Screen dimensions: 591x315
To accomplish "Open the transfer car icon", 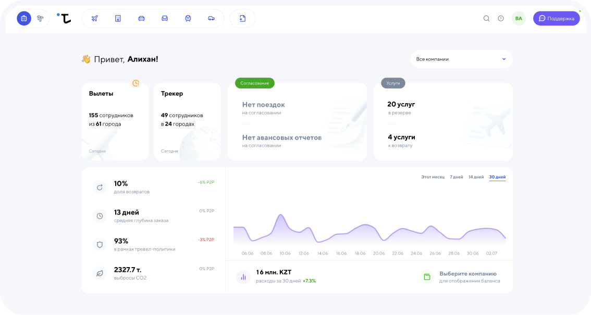I will (x=212, y=18).
